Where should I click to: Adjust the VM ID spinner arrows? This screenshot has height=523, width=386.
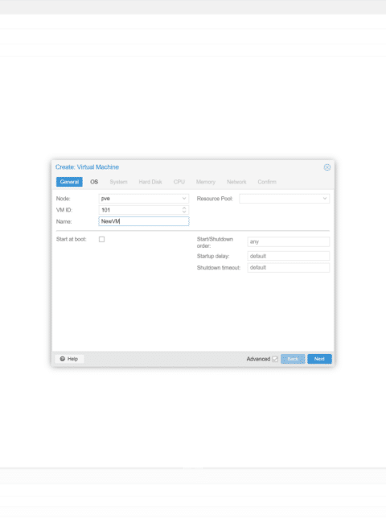tap(184, 210)
